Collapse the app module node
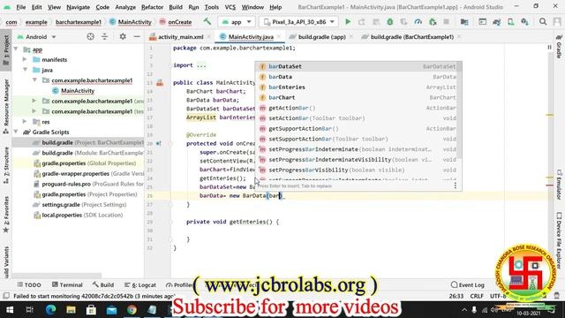 click(16, 49)
